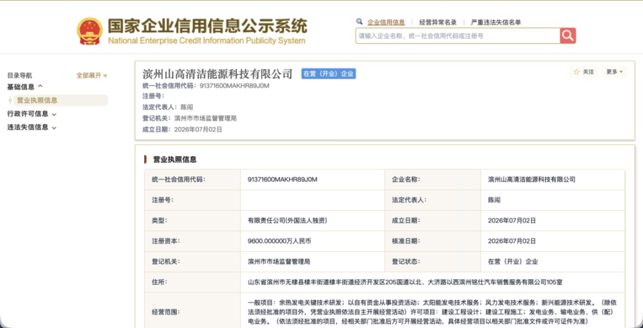Click the 经营范围 business scope text

point(432,312)
